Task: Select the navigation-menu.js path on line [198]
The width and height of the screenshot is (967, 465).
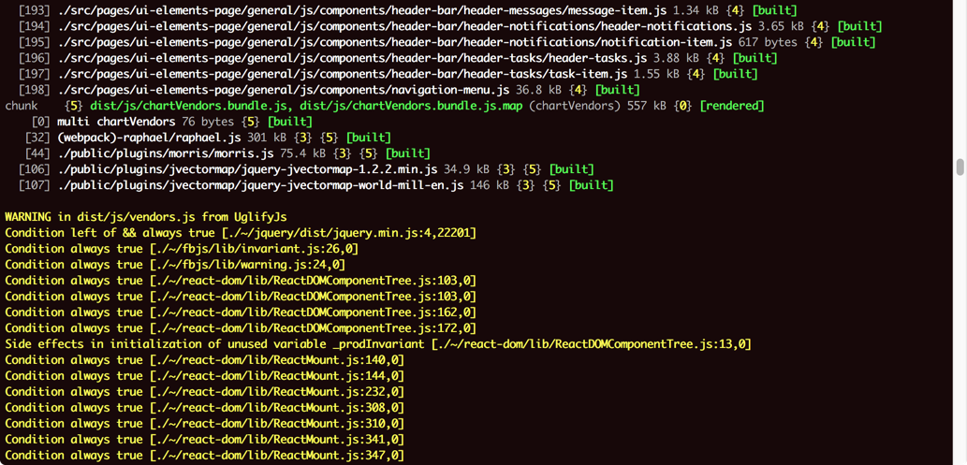Action: (x=284, y=90)
